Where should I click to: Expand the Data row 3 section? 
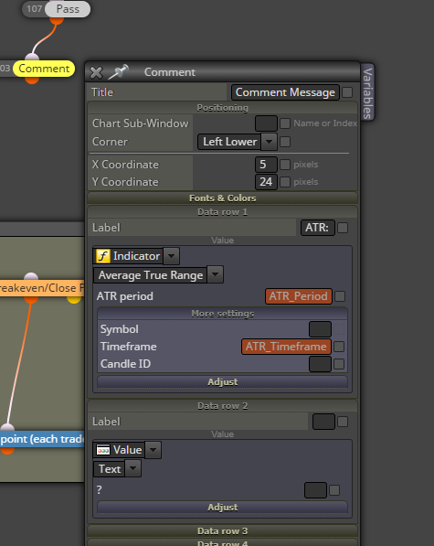[x=223, y=531]
